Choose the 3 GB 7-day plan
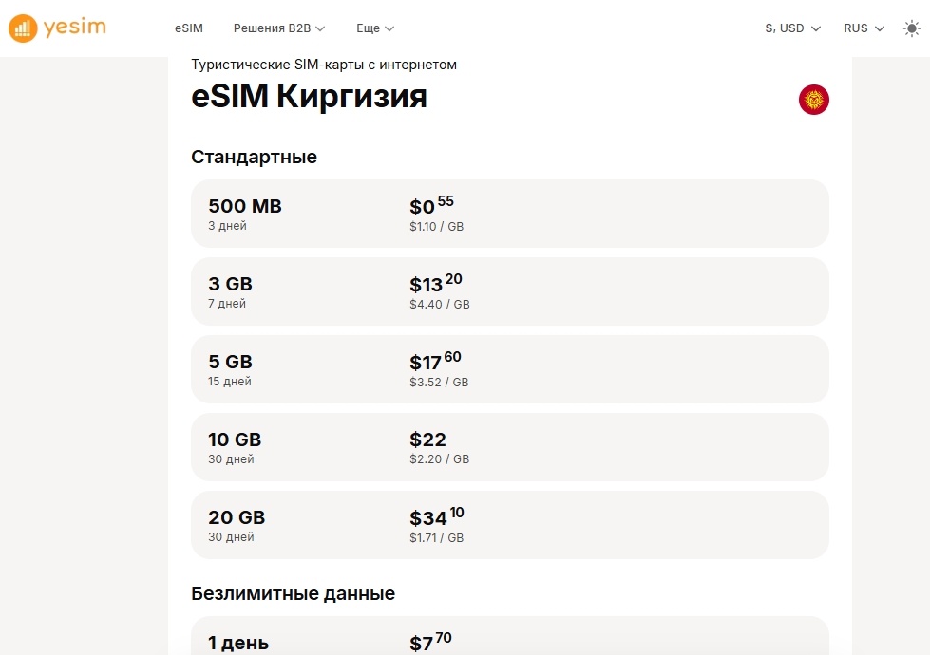Screen dimensions: 930x655 pos(510,291)
